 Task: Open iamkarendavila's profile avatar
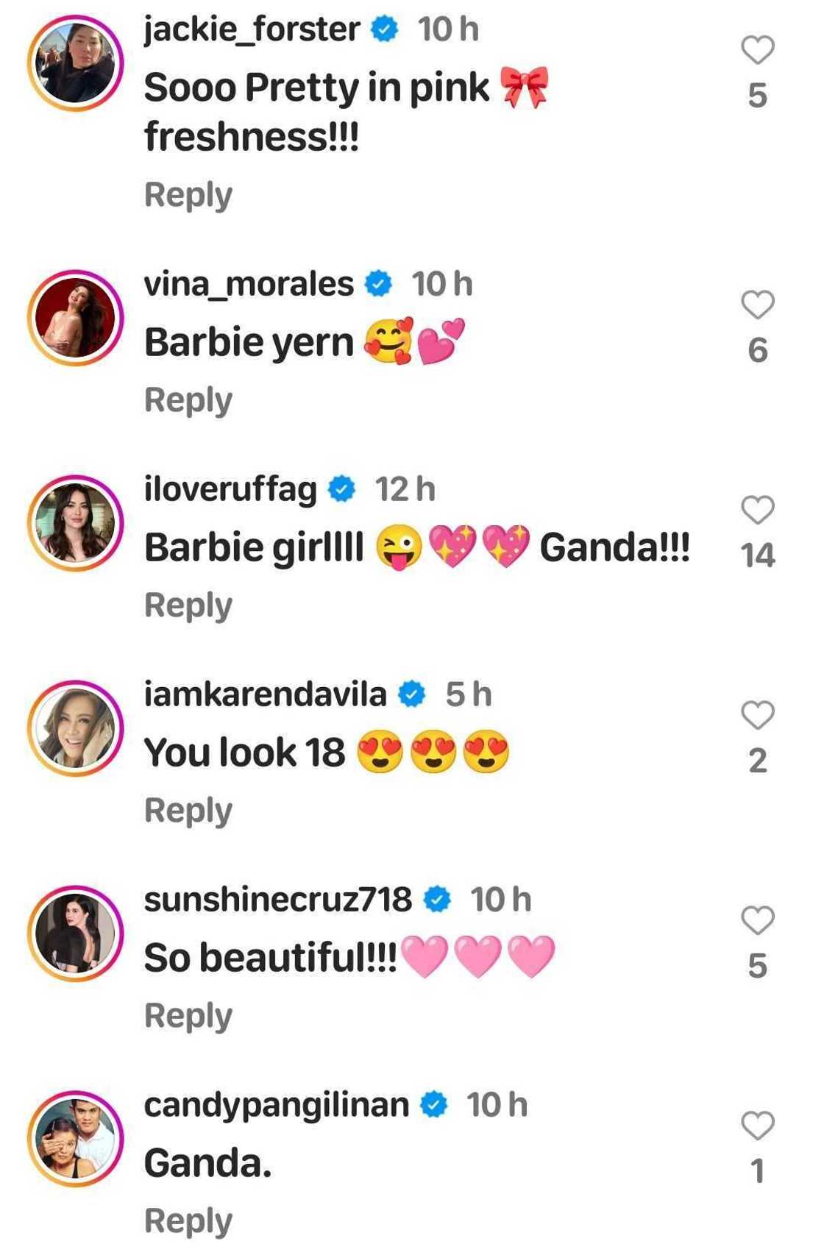[76, 728]
